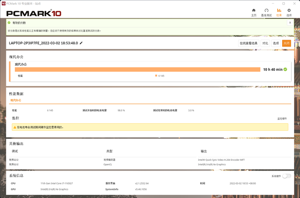Click the pencil icon to rename result
Viewport: 300px width, 198px height.
pos(81,43)
